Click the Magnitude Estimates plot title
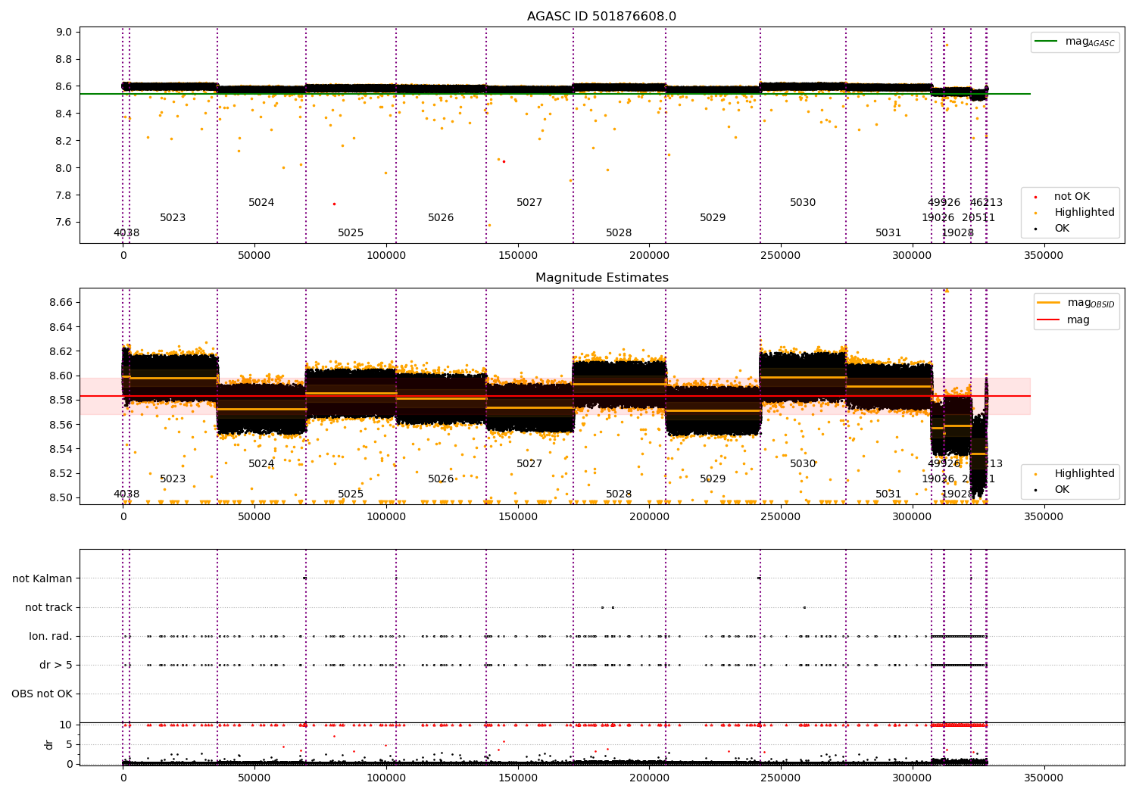The height and width of the screenshot is (795, 1136). pos(601,278)
